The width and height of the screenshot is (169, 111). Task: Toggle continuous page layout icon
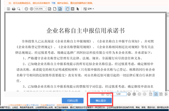156,94
